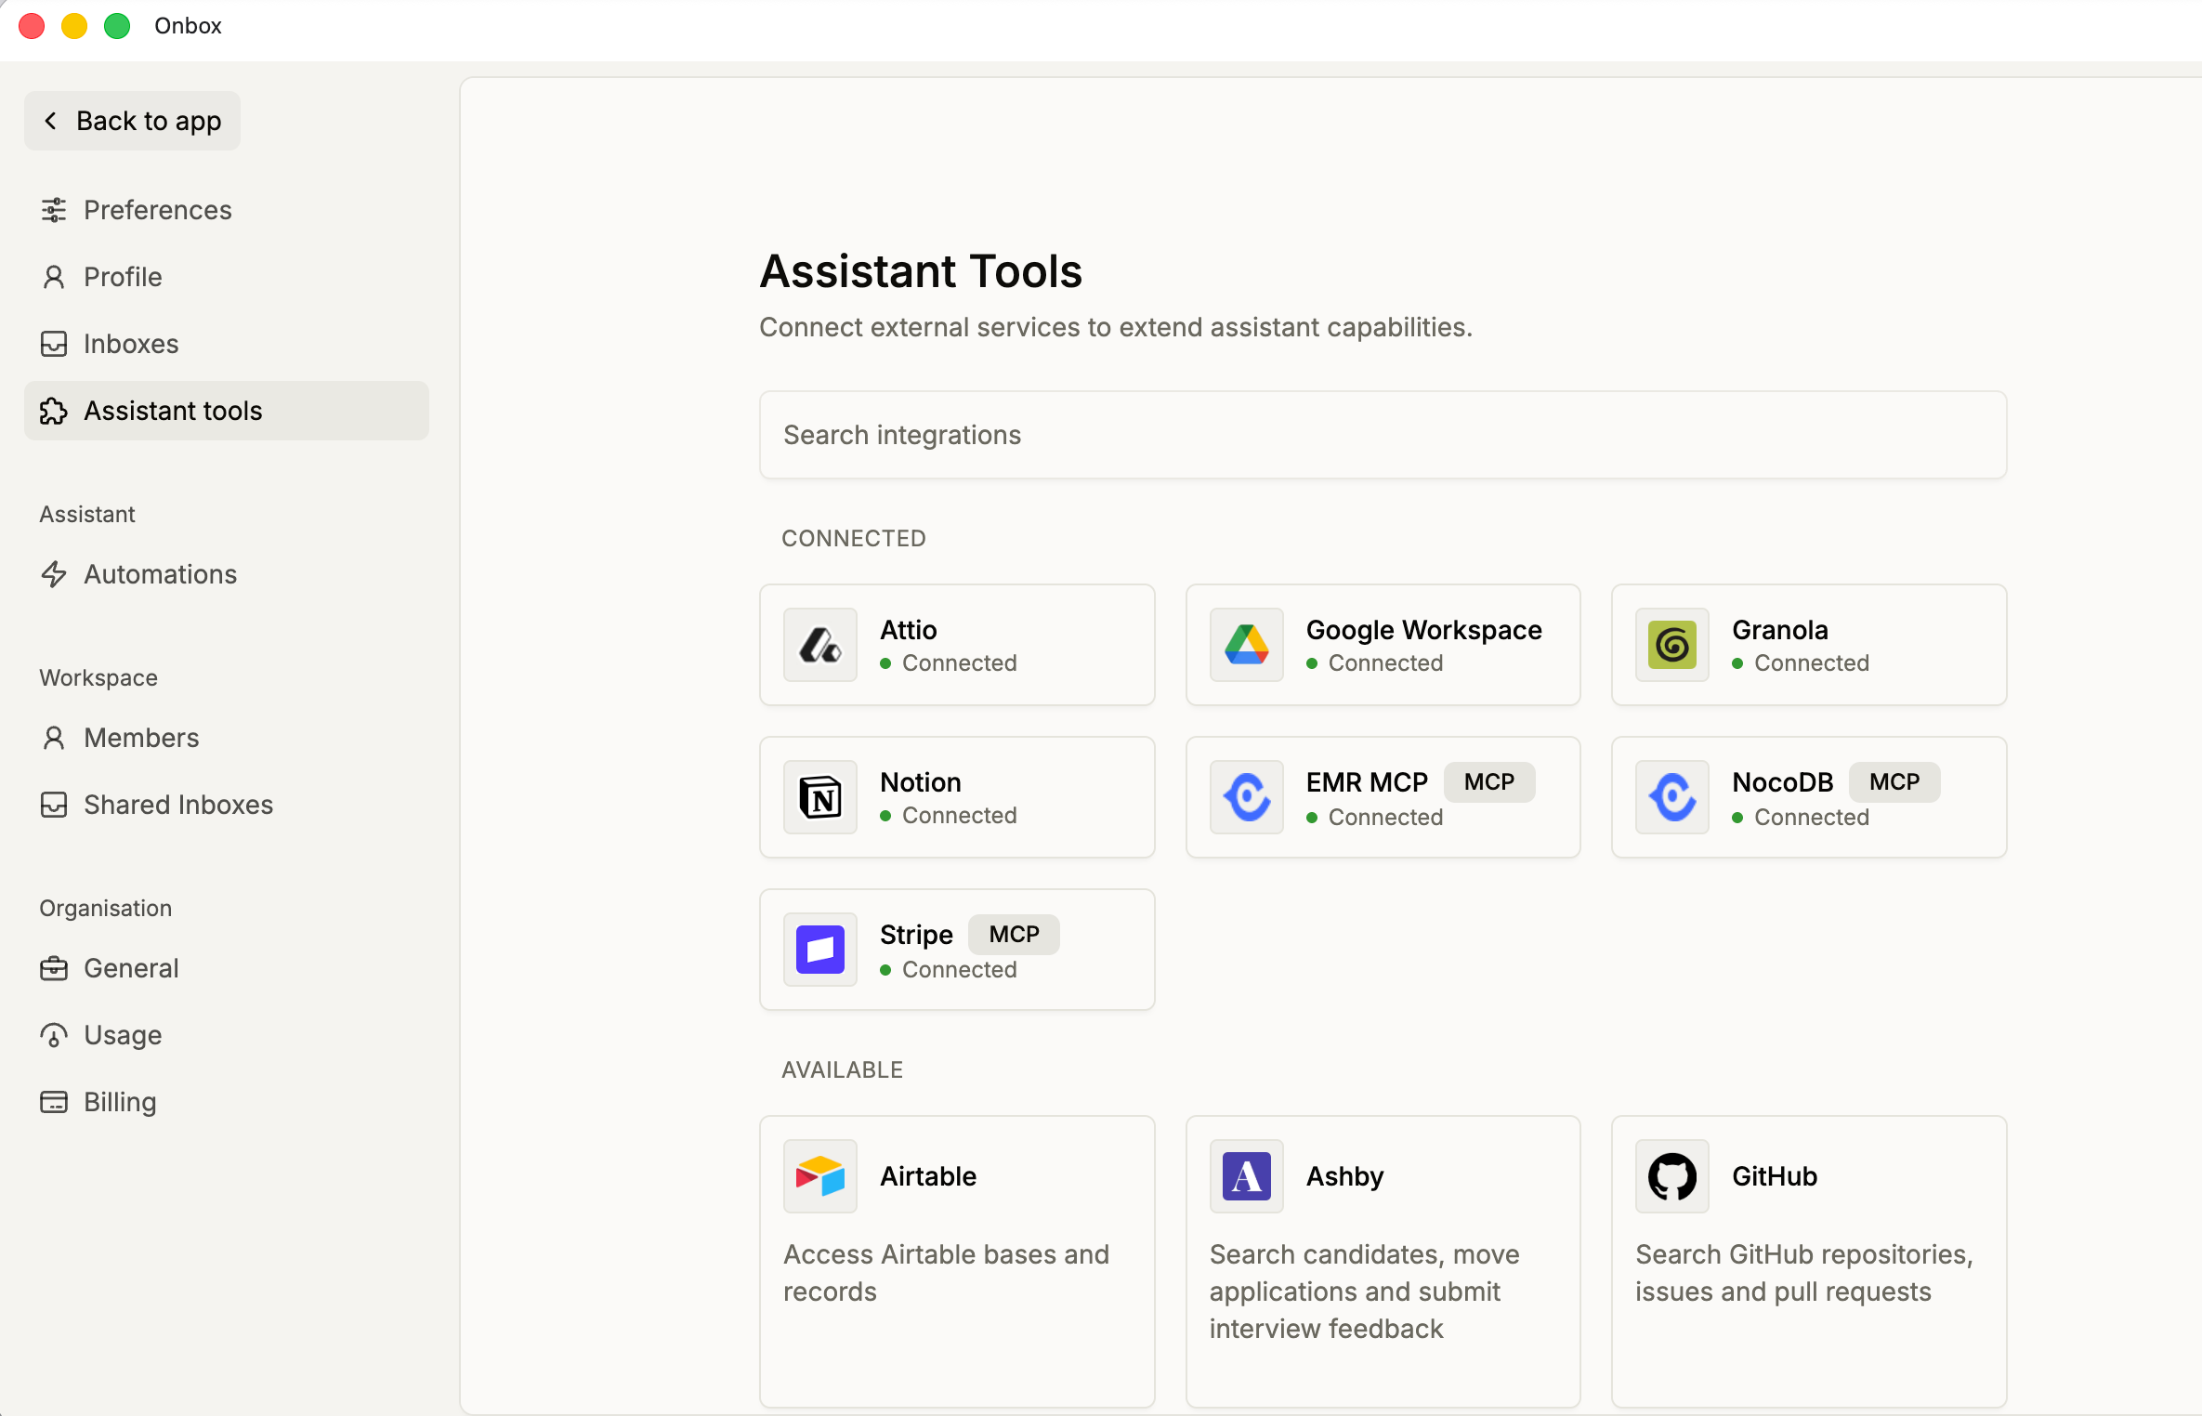Click the MCP badge on EMR MCP
Image resolution: width=2202 pixels, height=1416 pixels.
(x=1489, y=782)
